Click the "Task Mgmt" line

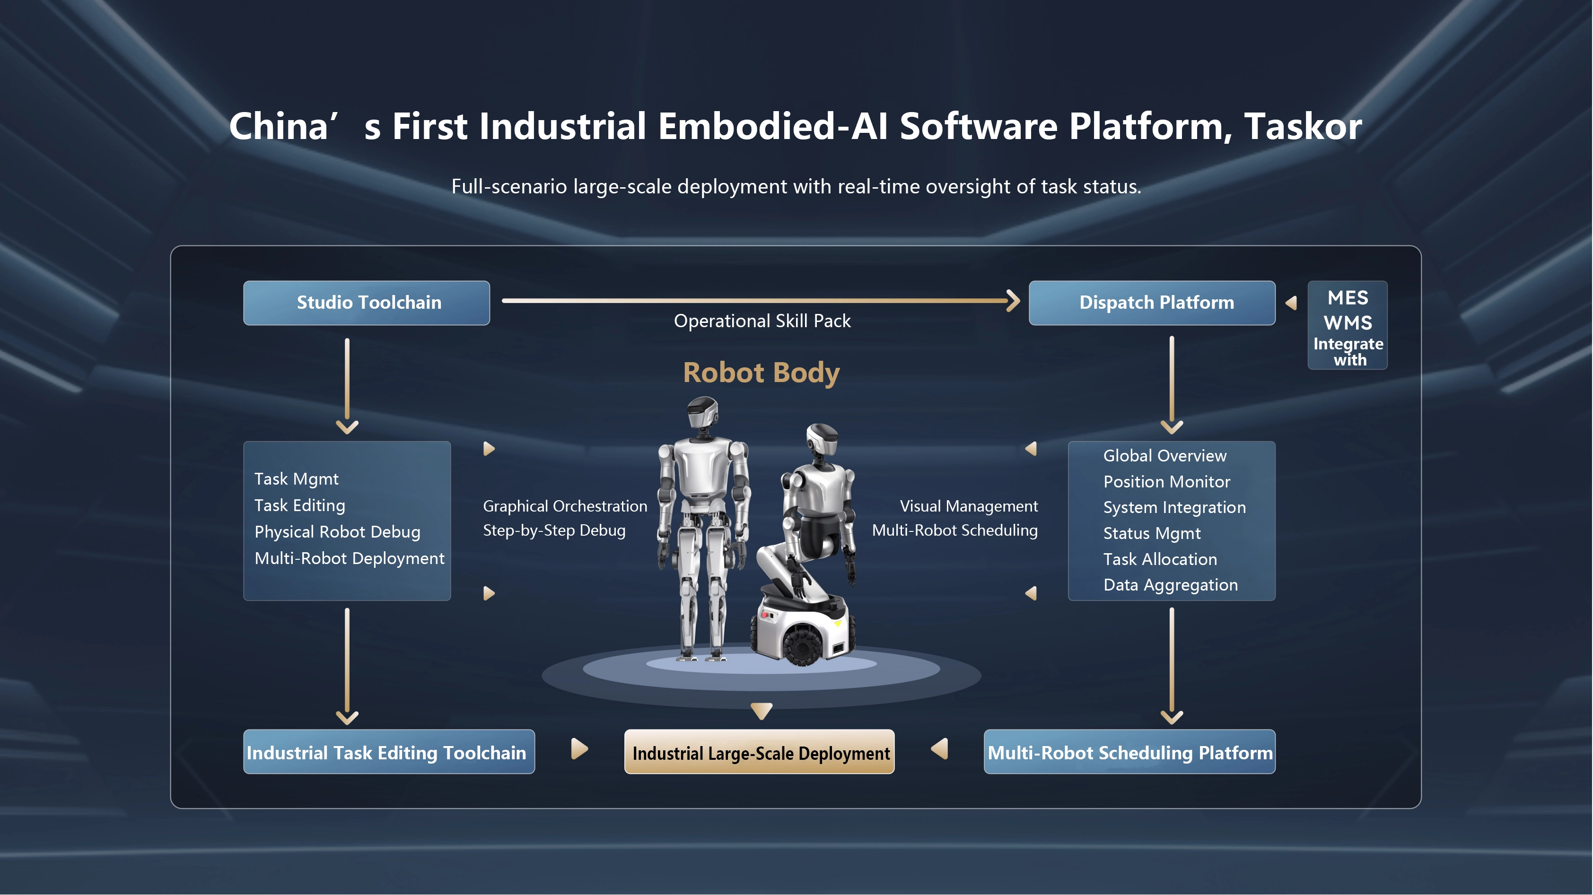coord(296,479)
